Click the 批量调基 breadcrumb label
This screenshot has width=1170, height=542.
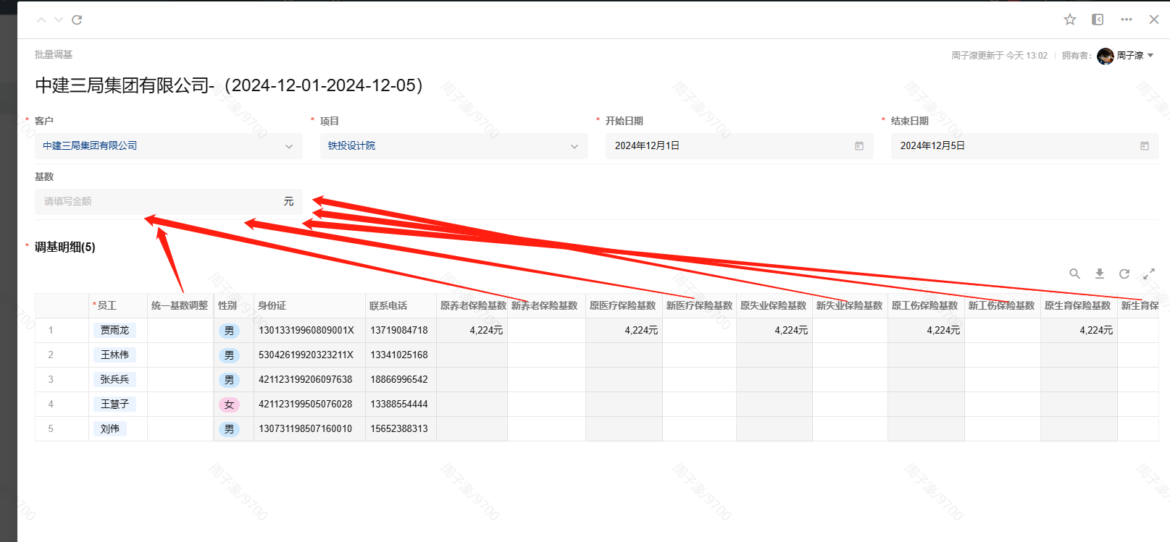(x=54, y=55)
